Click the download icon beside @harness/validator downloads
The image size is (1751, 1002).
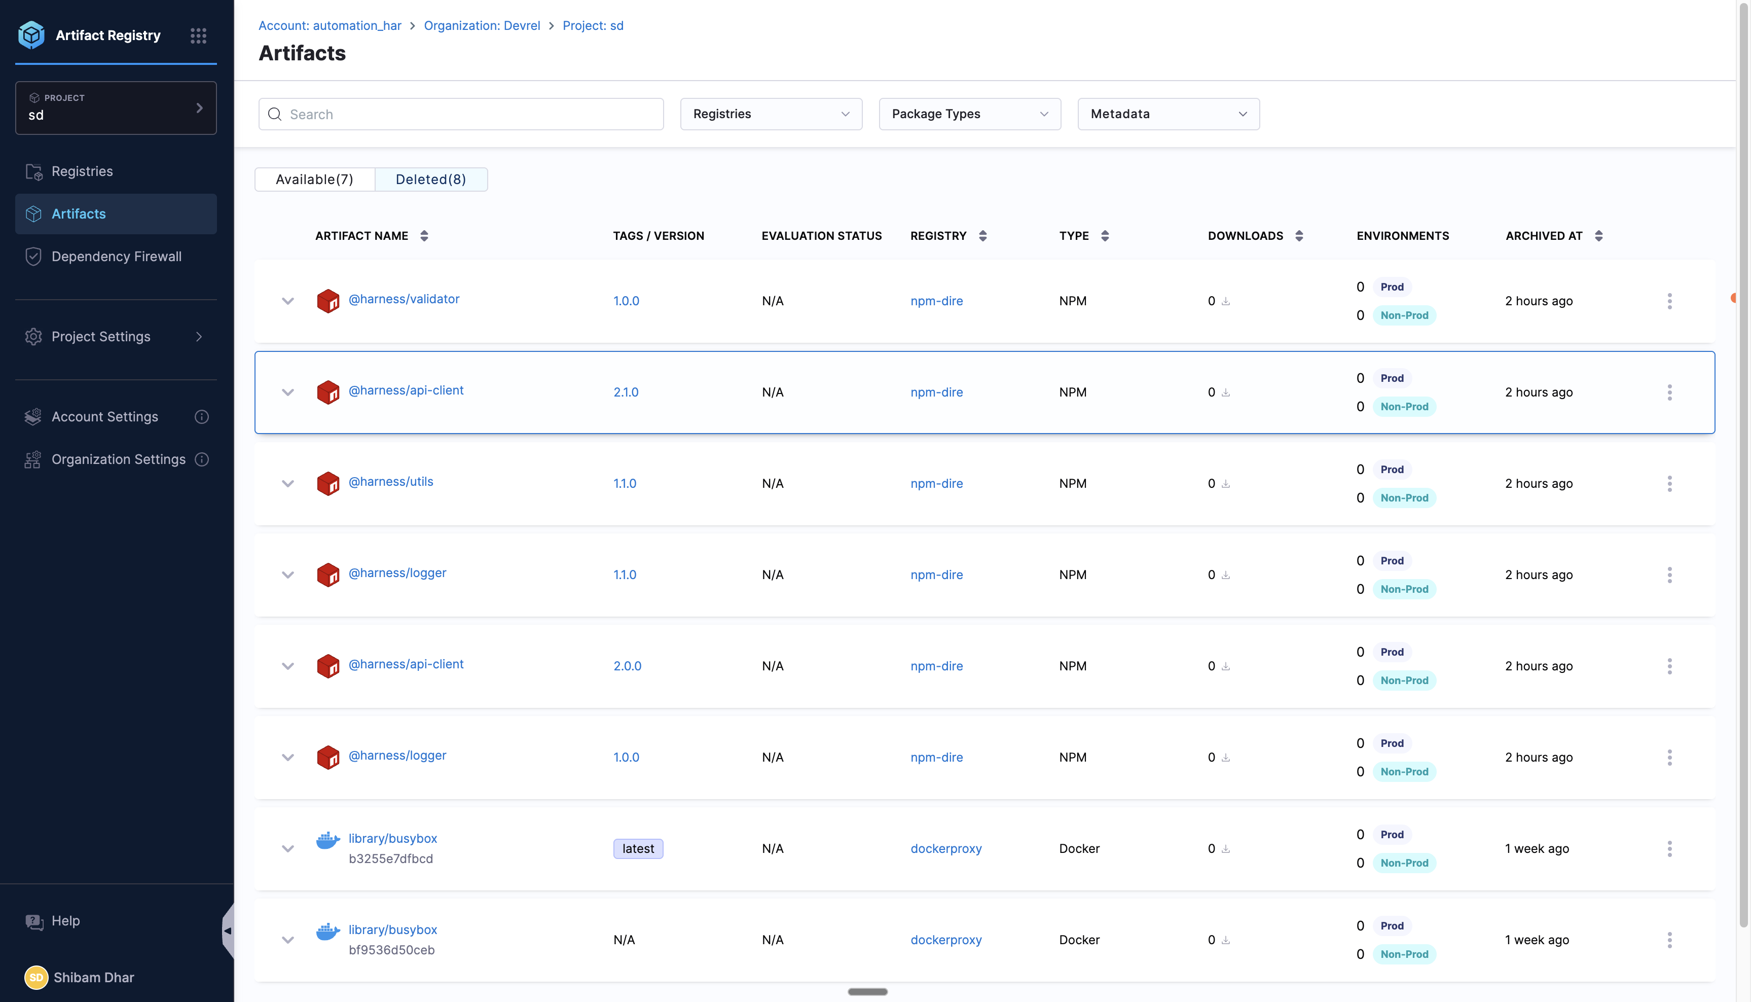(x=1225, y=301)
